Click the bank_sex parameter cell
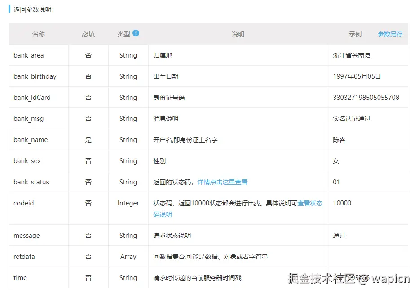 click(27, 160)
